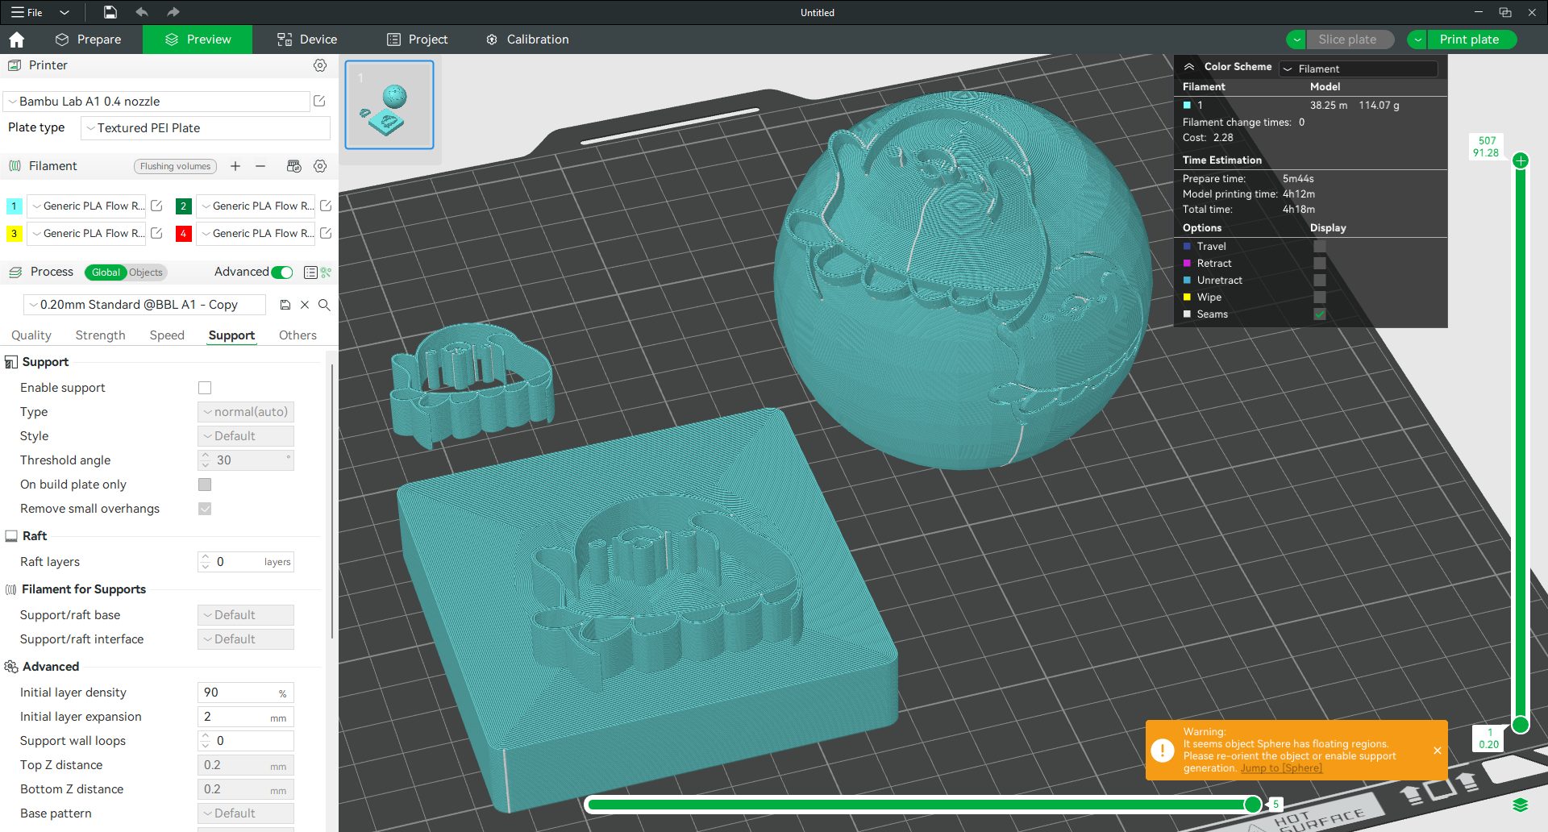Viewport: 1548px width, 832px height.
Task: Open the Slice plate options arrow
Action: pos(1296,40)
